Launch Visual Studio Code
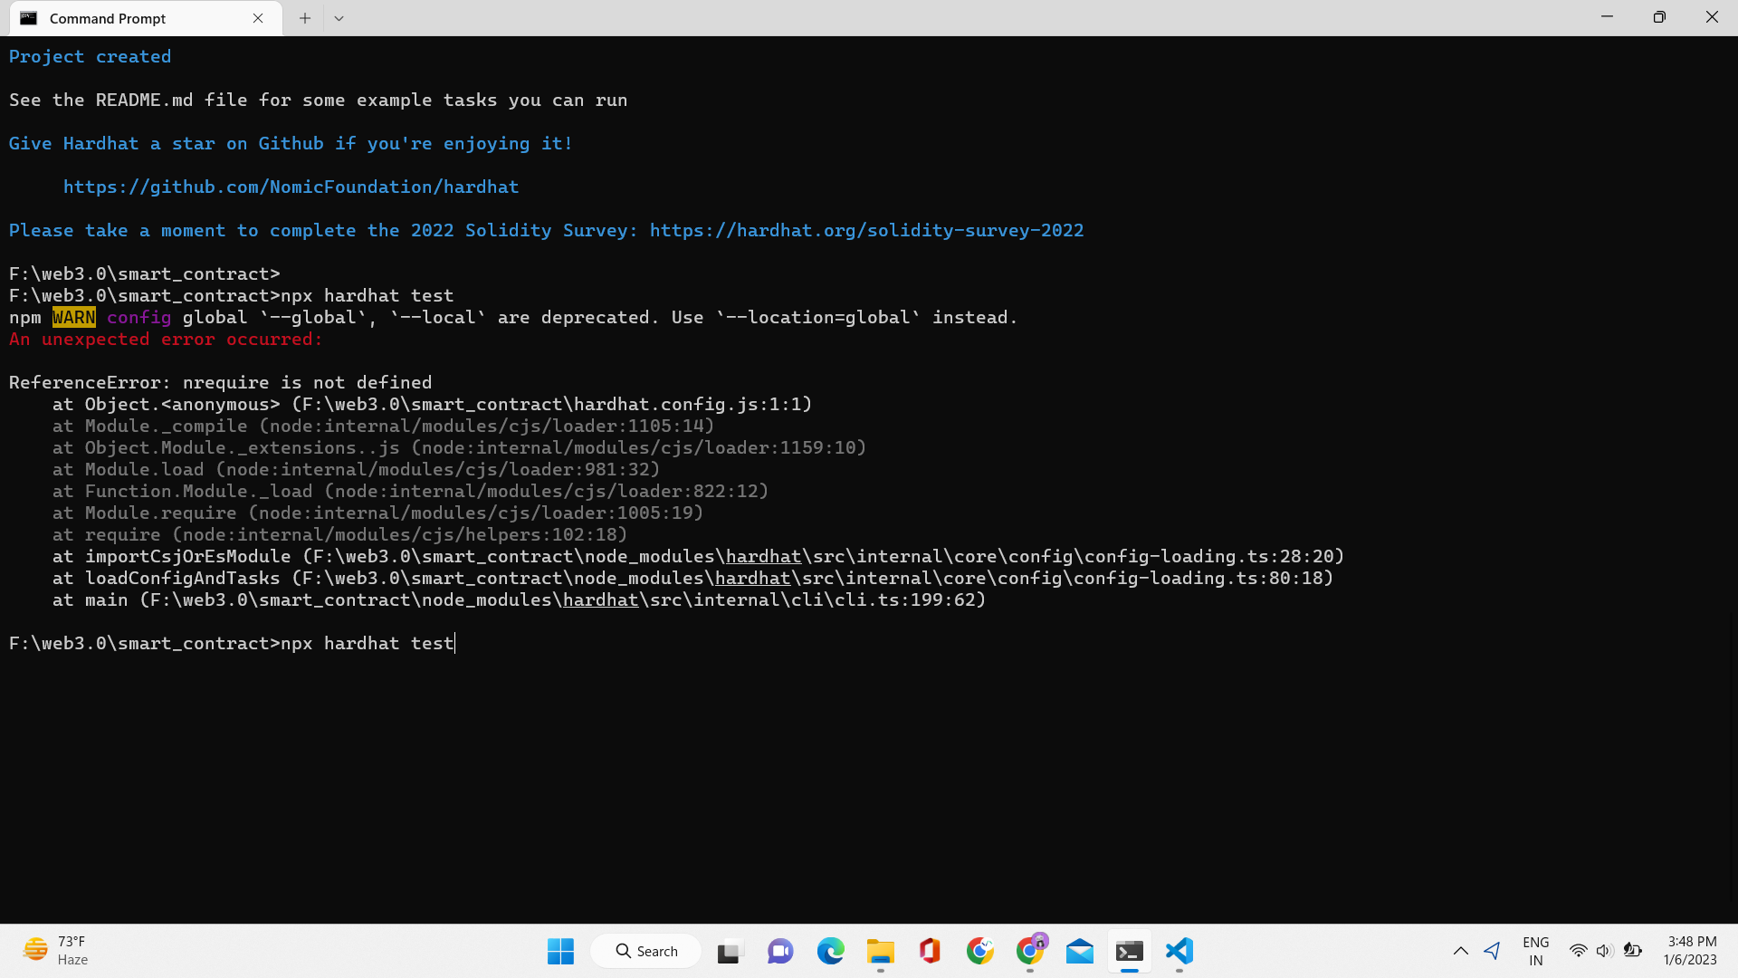The height and width of the screenshot is (978, 1738). [1178, 951]
